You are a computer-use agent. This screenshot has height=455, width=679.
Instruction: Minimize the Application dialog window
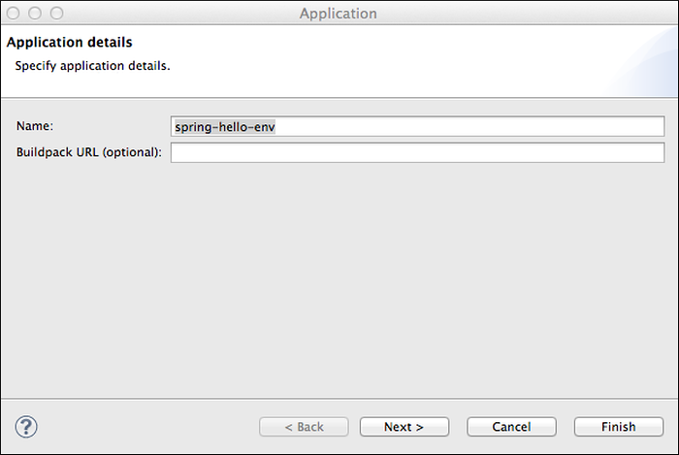(x=36, y=14)
